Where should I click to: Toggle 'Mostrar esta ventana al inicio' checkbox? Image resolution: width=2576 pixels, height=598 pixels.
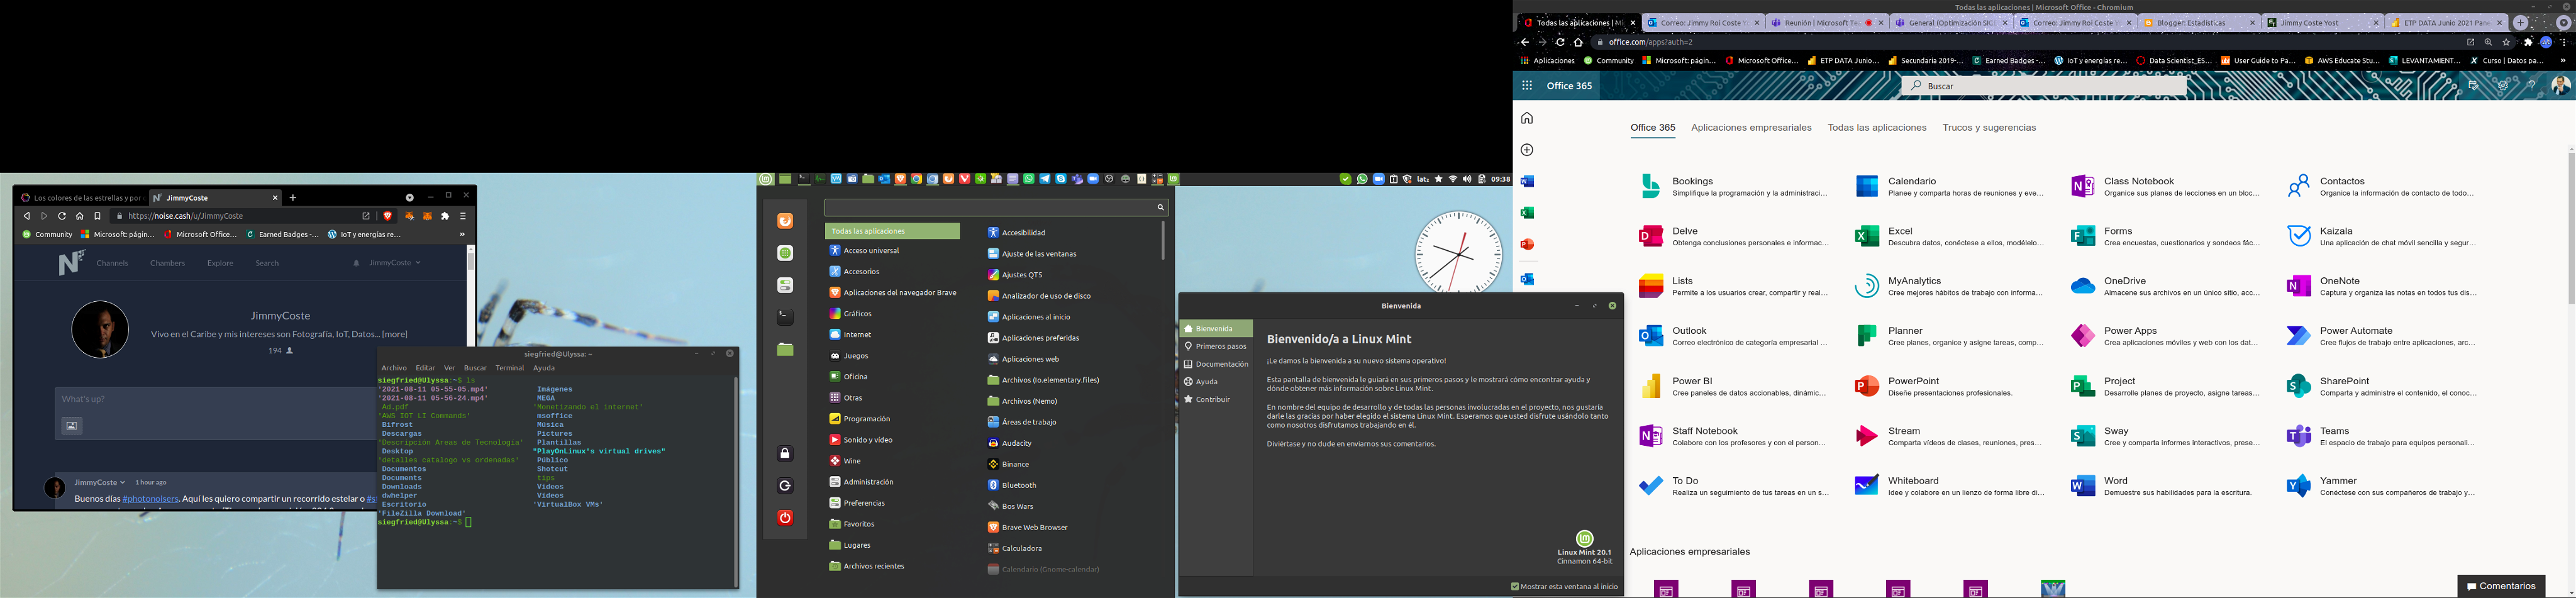tap(1515, 587)
